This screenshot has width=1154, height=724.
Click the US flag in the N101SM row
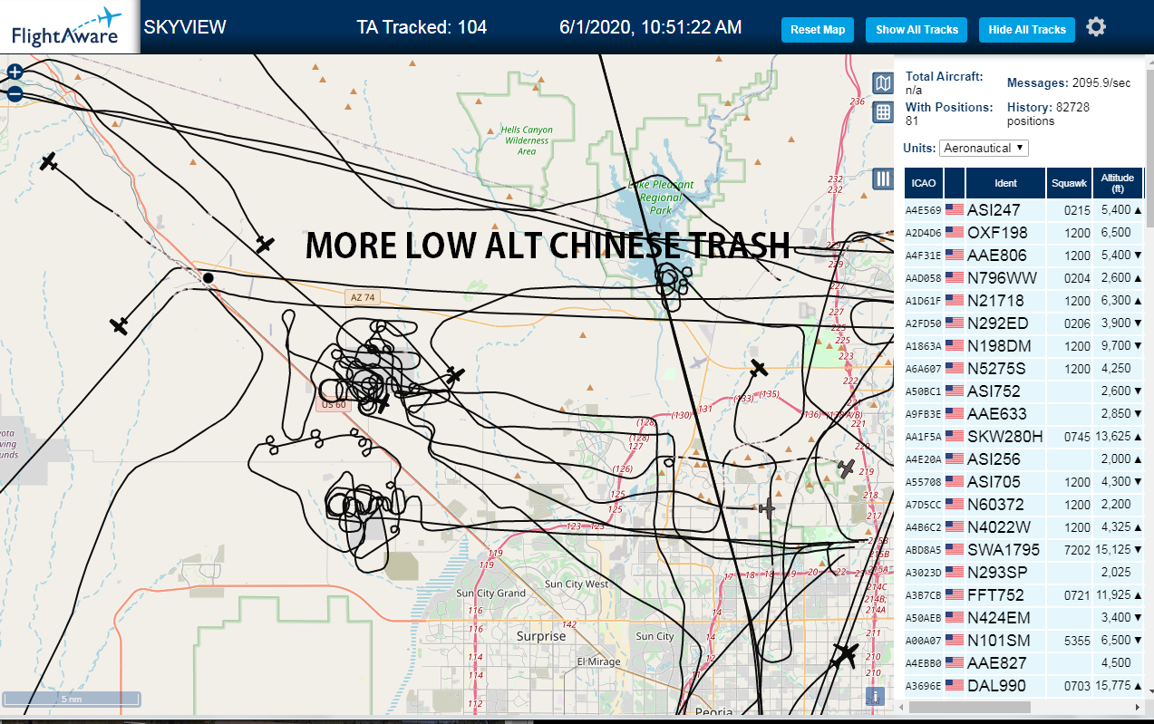[955, 641]
